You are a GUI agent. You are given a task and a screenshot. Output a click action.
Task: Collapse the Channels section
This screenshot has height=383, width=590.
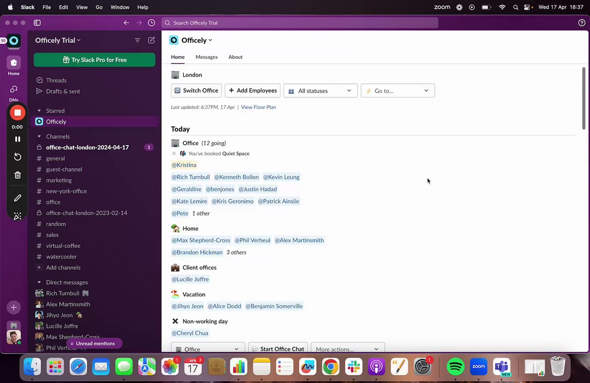(39, 136)
